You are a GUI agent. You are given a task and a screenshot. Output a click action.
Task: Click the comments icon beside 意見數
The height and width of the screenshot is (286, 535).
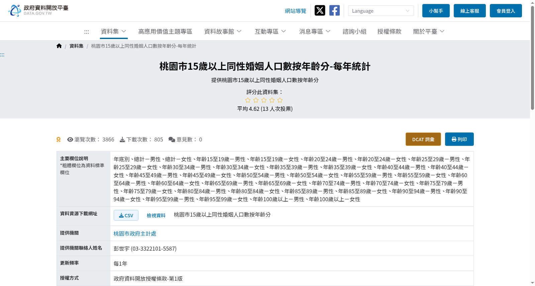(172, 139)
